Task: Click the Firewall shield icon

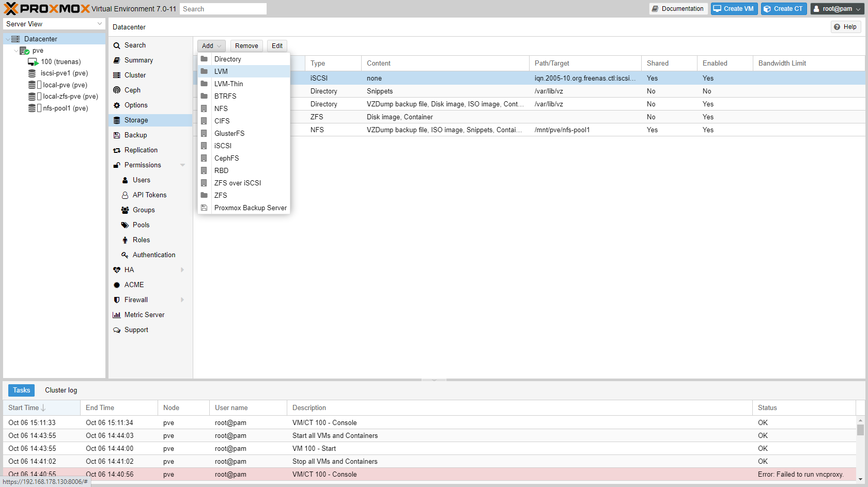Action: [x=117, y=300]
